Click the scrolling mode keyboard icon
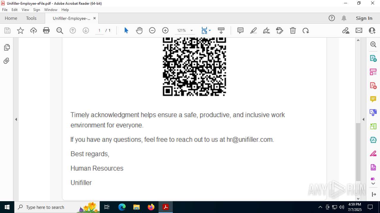This screenshot has height=213, width=380. coord(221,30)
